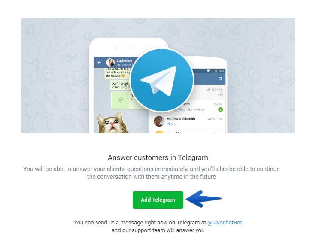The image size is (325, 251).
Task: Click the circular compass icon under 12:31 PM
Action: [220, 95]
